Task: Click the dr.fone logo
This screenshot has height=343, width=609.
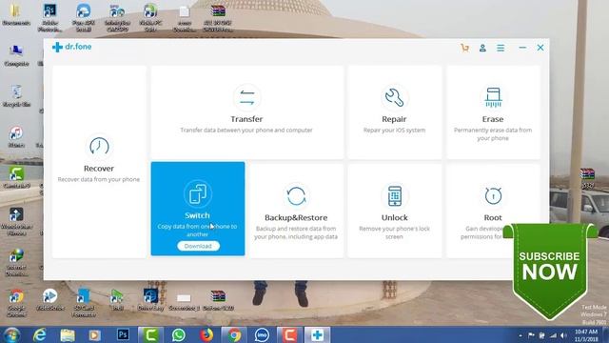Action: (x=72, y=47)
